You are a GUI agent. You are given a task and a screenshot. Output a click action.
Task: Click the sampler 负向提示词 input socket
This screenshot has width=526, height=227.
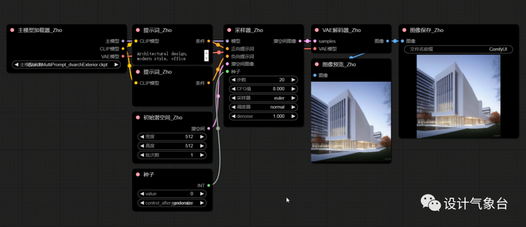pos(227,56)
